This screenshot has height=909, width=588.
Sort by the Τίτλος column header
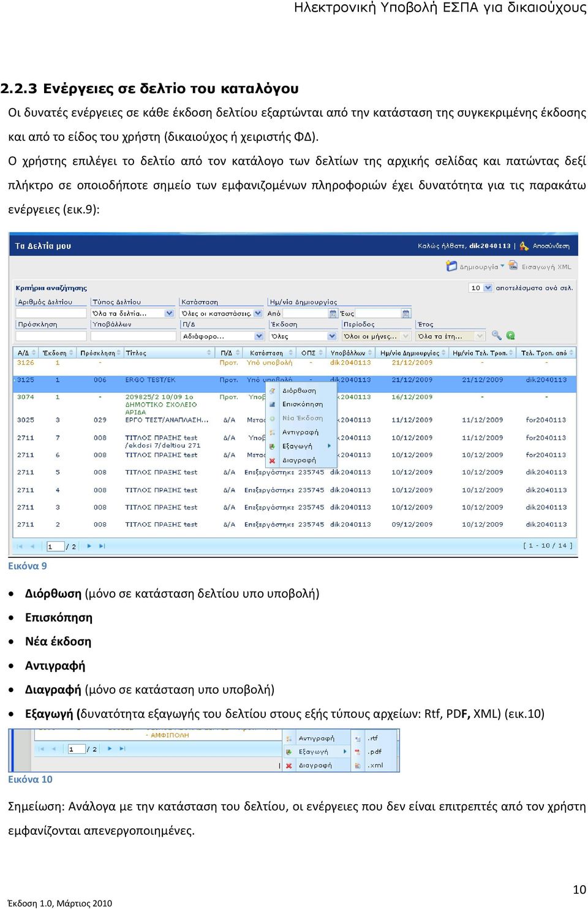168,352
